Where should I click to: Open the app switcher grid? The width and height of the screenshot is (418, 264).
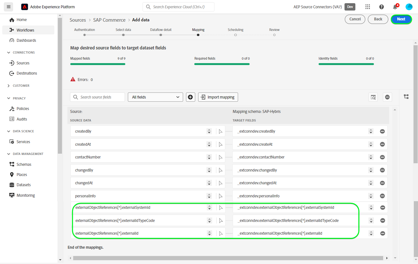click(x=368, y=7)
